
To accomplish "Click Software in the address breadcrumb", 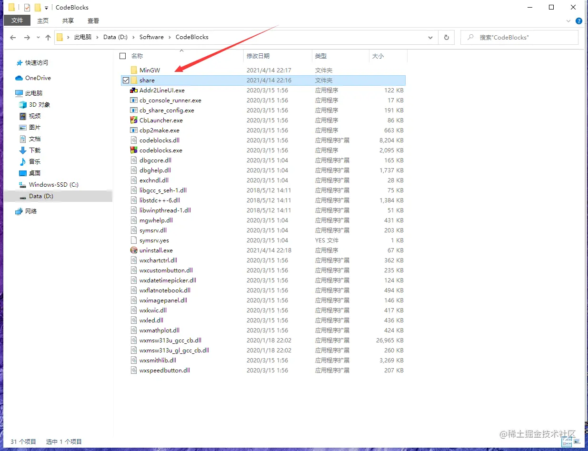I will 151,37.
